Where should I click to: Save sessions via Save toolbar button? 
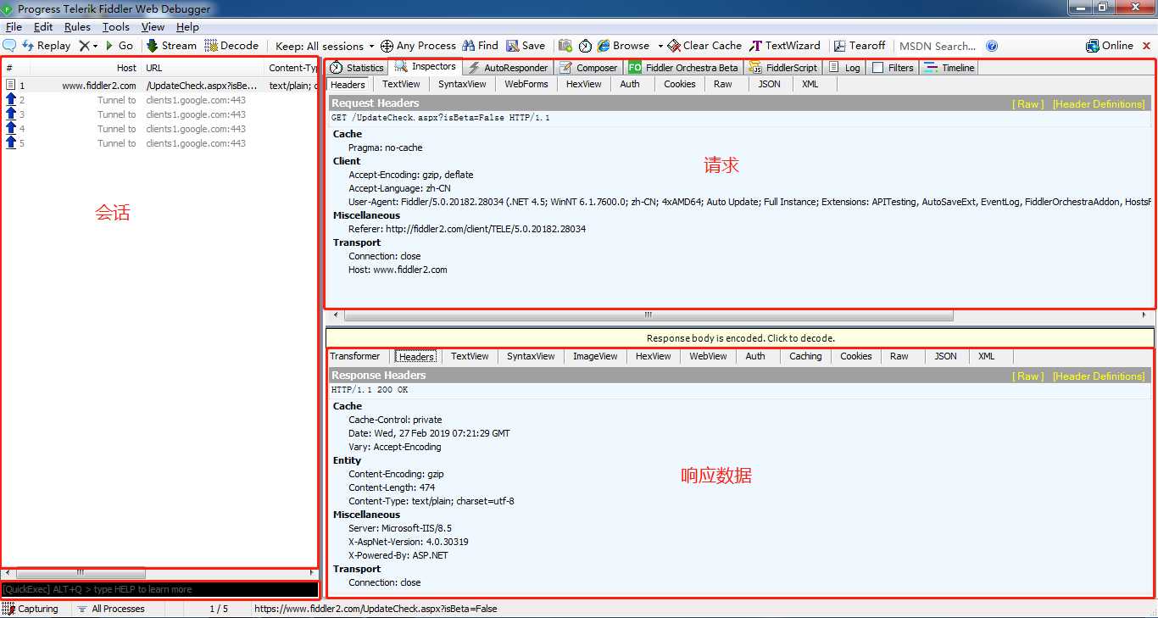pyautogui.click(x=526, y=46)
